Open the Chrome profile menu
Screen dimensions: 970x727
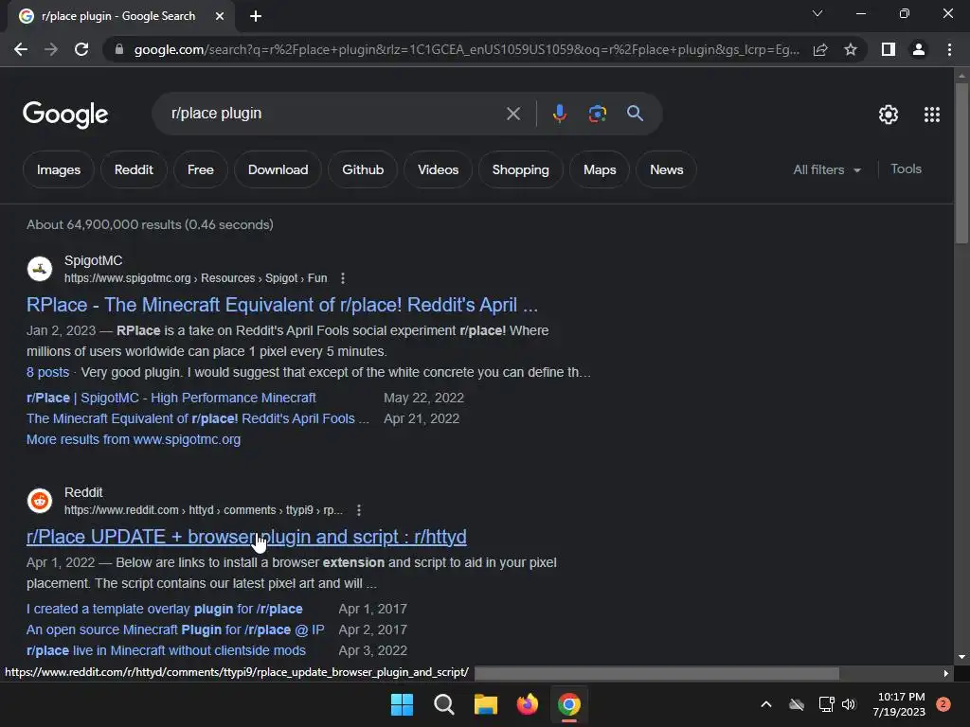coord(919,49)
